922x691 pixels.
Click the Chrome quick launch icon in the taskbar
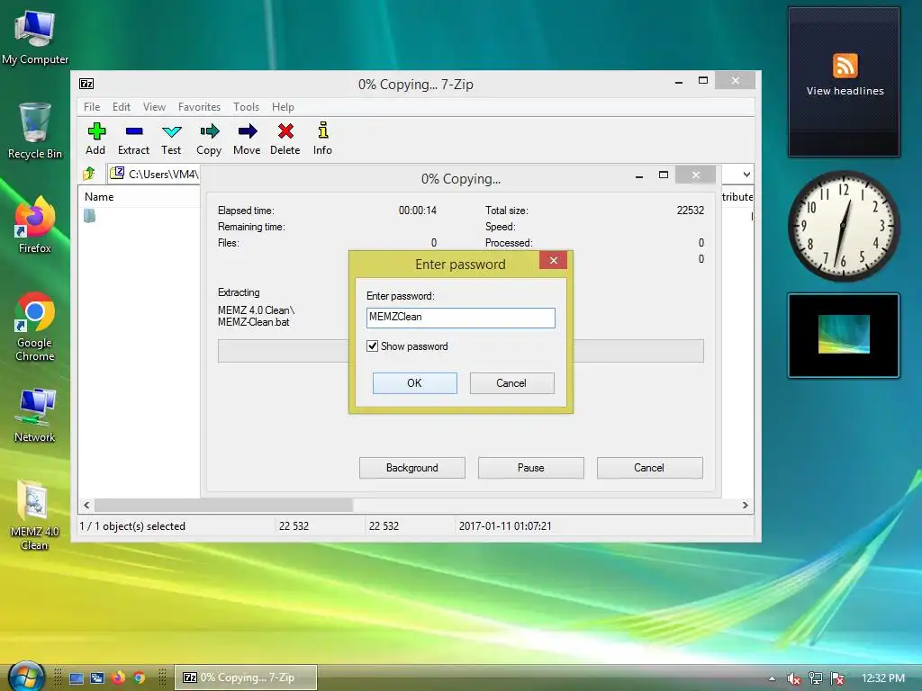click(x=140, y=678)
